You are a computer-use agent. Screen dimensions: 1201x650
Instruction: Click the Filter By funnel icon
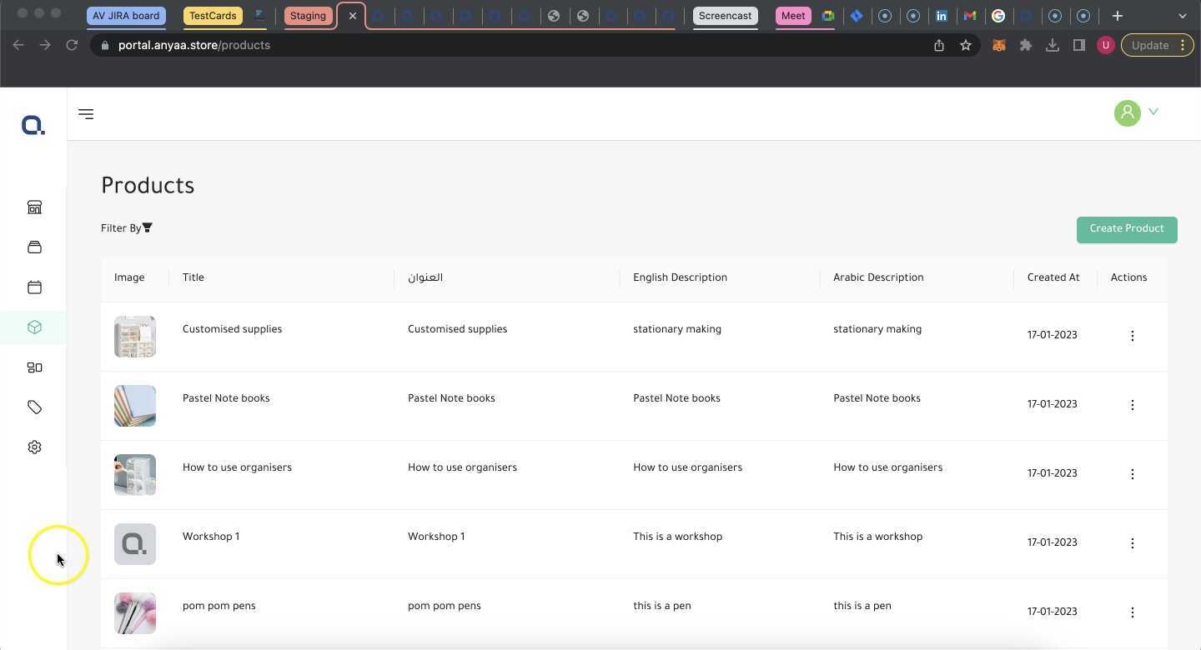148,228
